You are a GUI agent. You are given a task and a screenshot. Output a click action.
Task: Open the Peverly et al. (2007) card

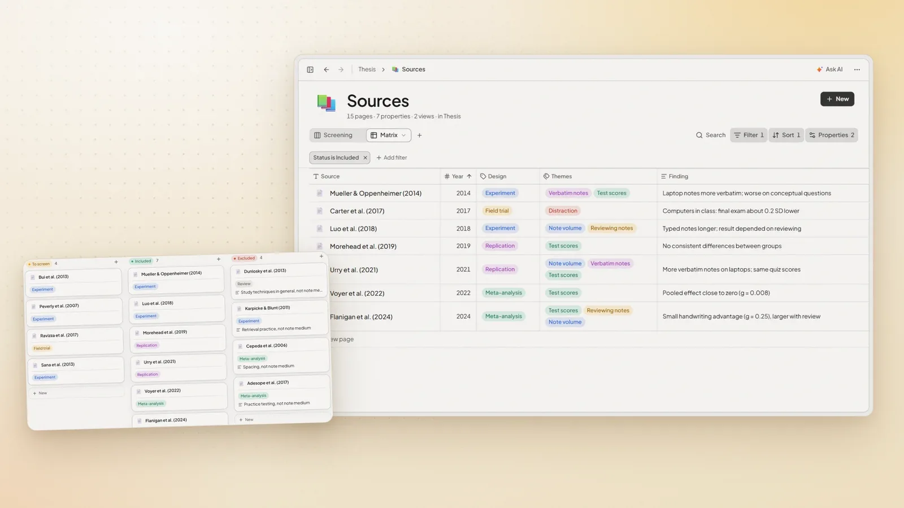(75, 312)
